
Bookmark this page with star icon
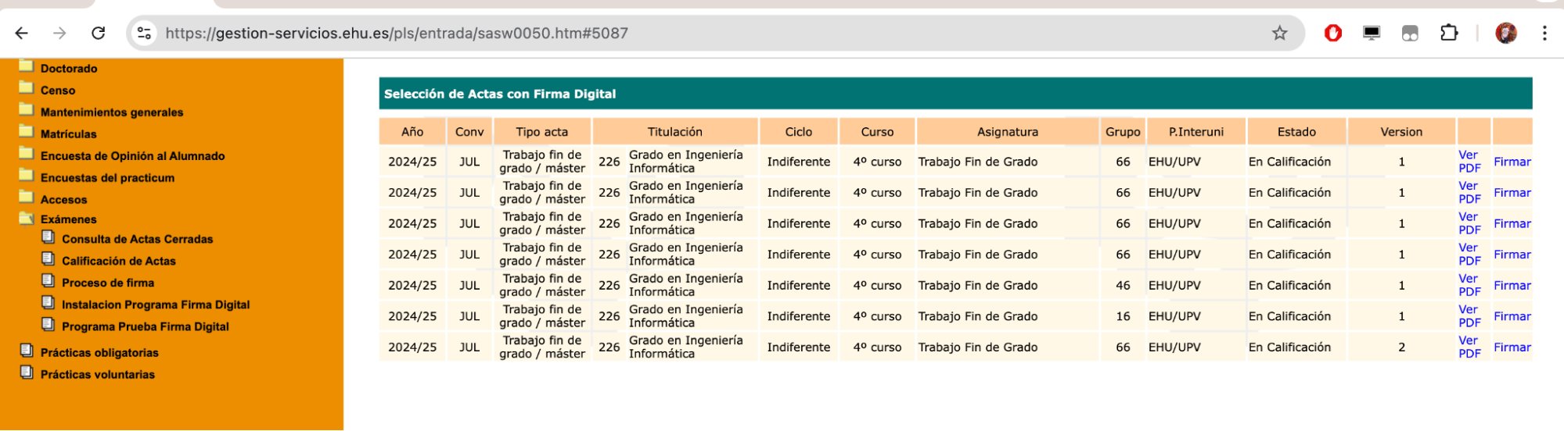1279,33
